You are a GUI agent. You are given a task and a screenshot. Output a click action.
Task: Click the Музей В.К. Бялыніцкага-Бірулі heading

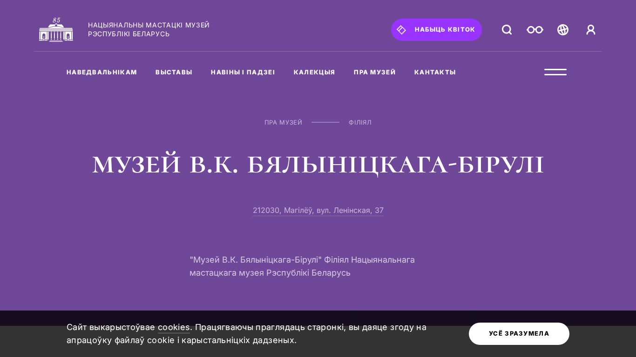pyautogui.click(x=318, y=165)
